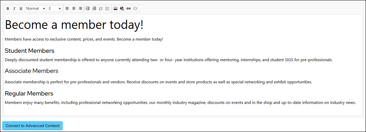
Task: Open the Normal paragraph style dropdown
Action: [x=36, y=9]
